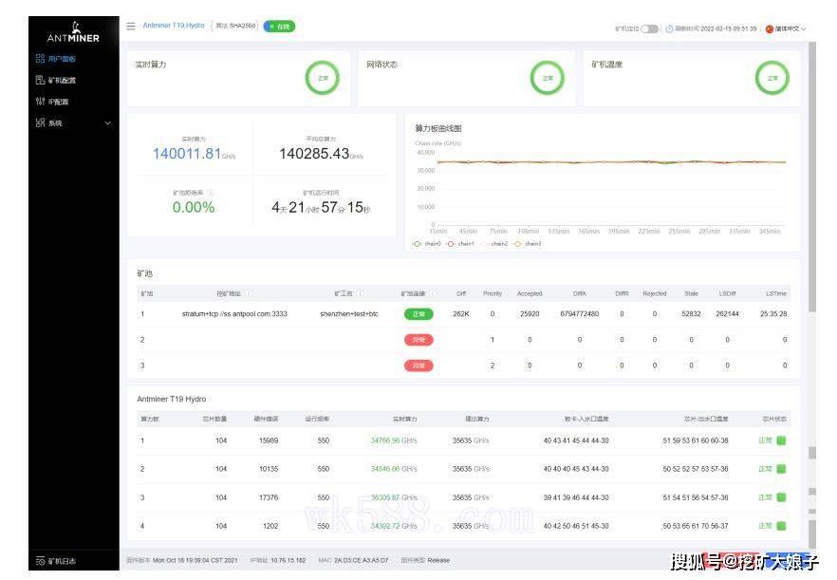Click the DiffA value 6794772480
Viewport: 837px width, 580px height.
580,314
